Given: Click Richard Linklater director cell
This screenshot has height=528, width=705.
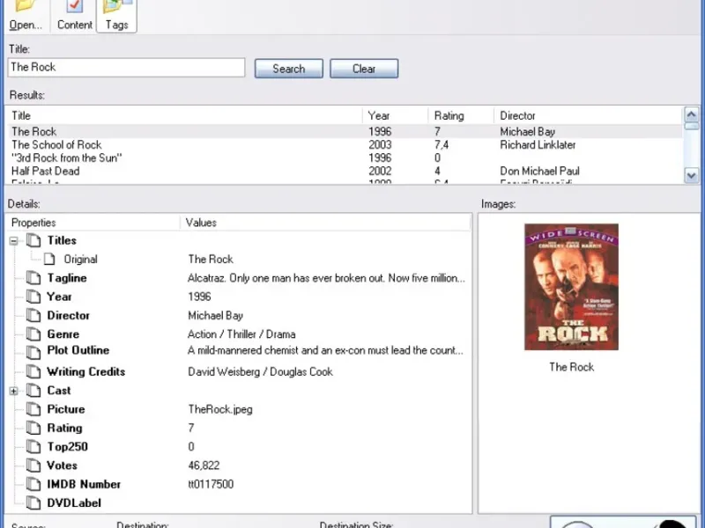Looking at the screenshot, I should click(538, 144).
